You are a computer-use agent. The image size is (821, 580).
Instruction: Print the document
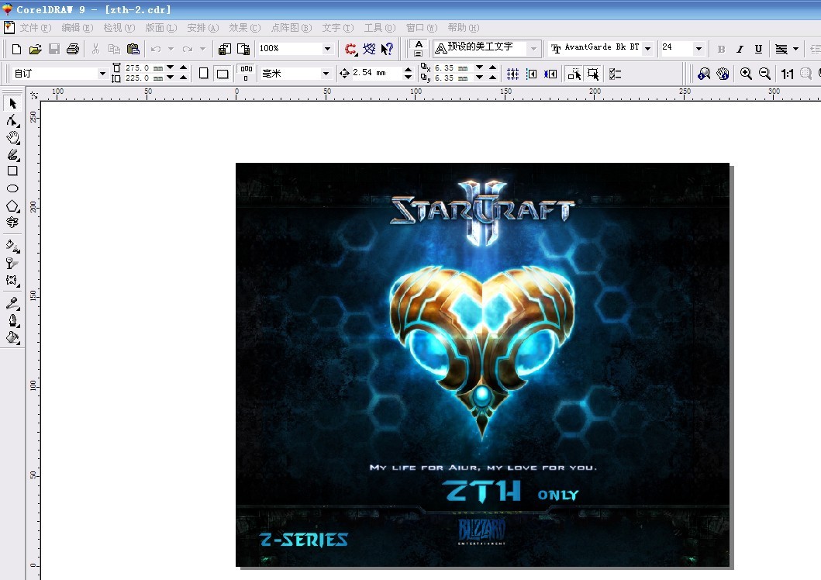pyautogui.click(x=73, y=49)
